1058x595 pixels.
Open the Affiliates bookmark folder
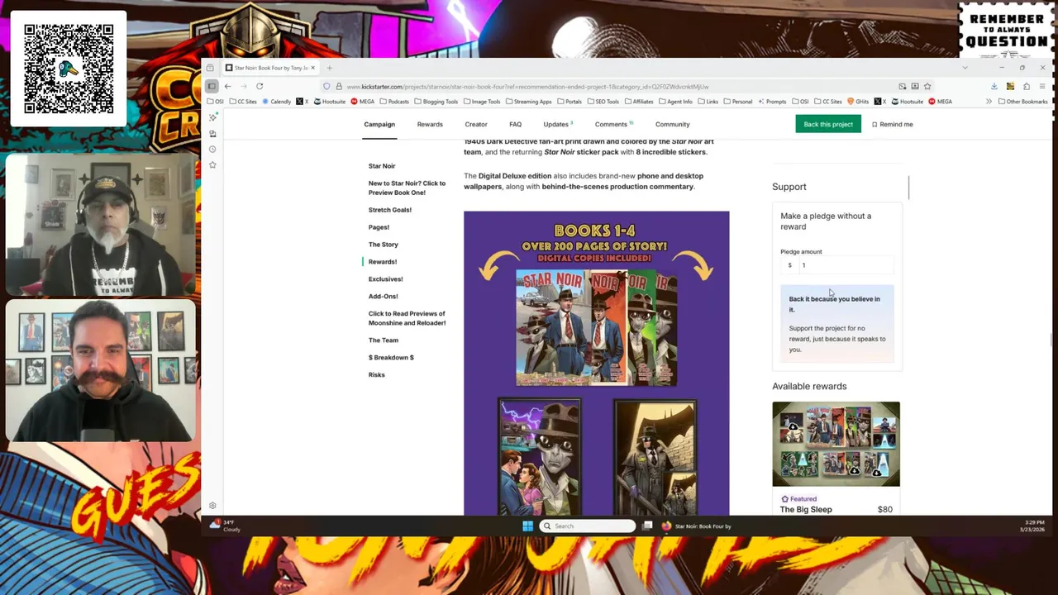coord(638,102)
